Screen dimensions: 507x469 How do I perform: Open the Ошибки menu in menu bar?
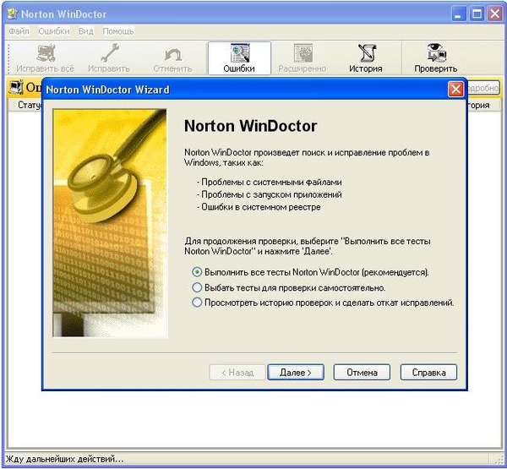54,31
